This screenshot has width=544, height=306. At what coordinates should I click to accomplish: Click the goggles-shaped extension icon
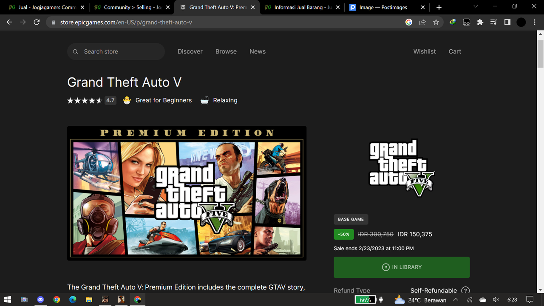[467, 22]
